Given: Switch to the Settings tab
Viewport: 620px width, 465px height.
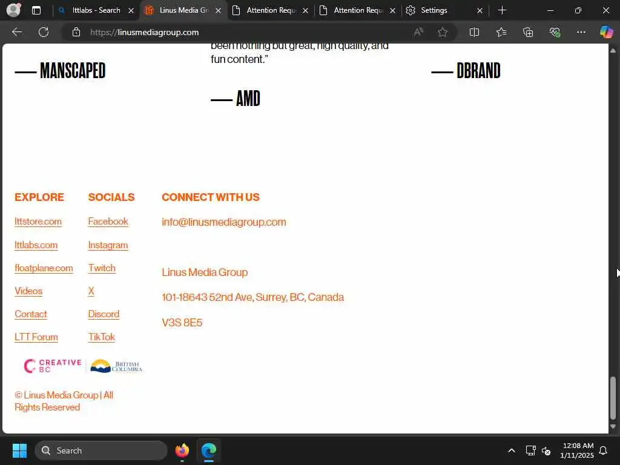Looking at the screenshot, I should point(445,10).
